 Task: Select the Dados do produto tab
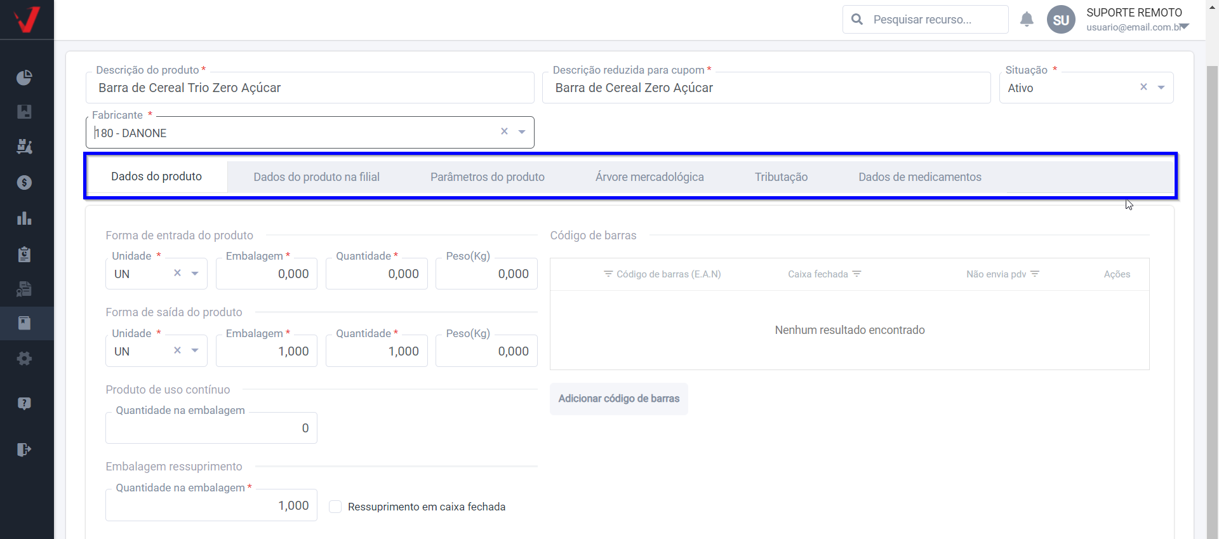point(156,176)
